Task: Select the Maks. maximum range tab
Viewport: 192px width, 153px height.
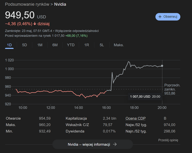Action: [119, 45]
